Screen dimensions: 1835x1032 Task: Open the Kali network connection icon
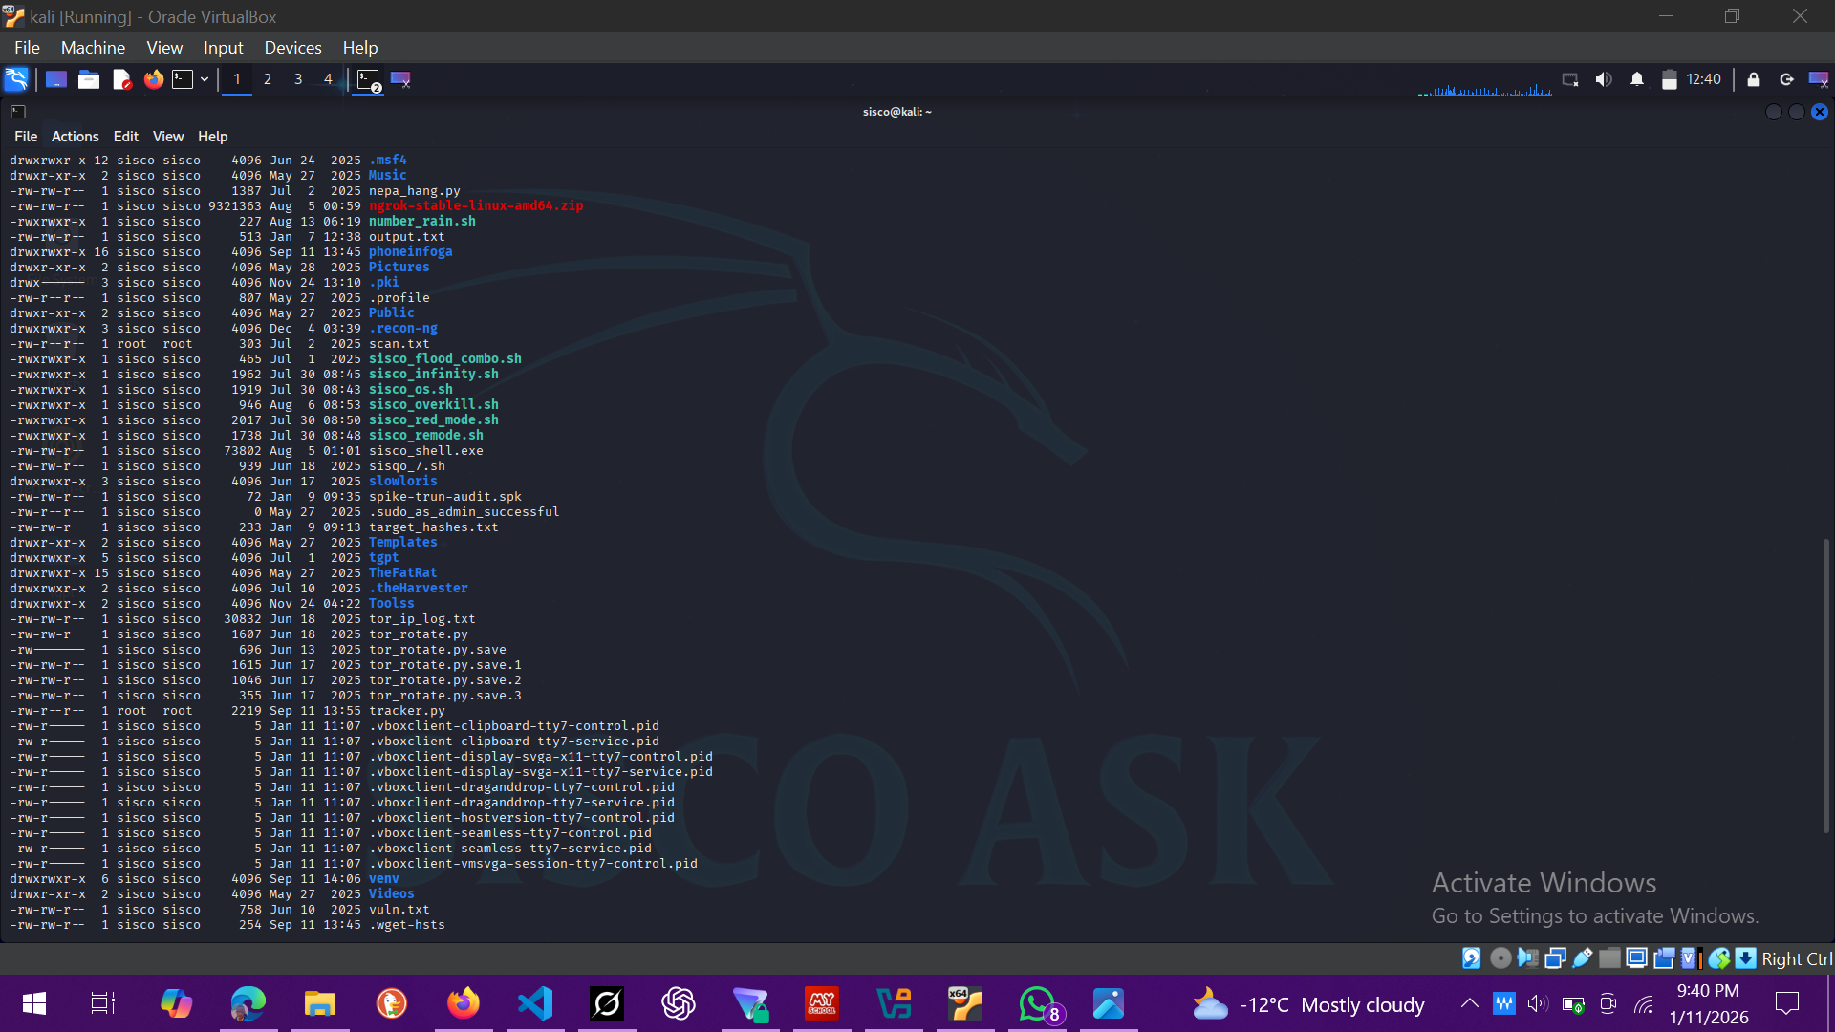point(1570,79)
